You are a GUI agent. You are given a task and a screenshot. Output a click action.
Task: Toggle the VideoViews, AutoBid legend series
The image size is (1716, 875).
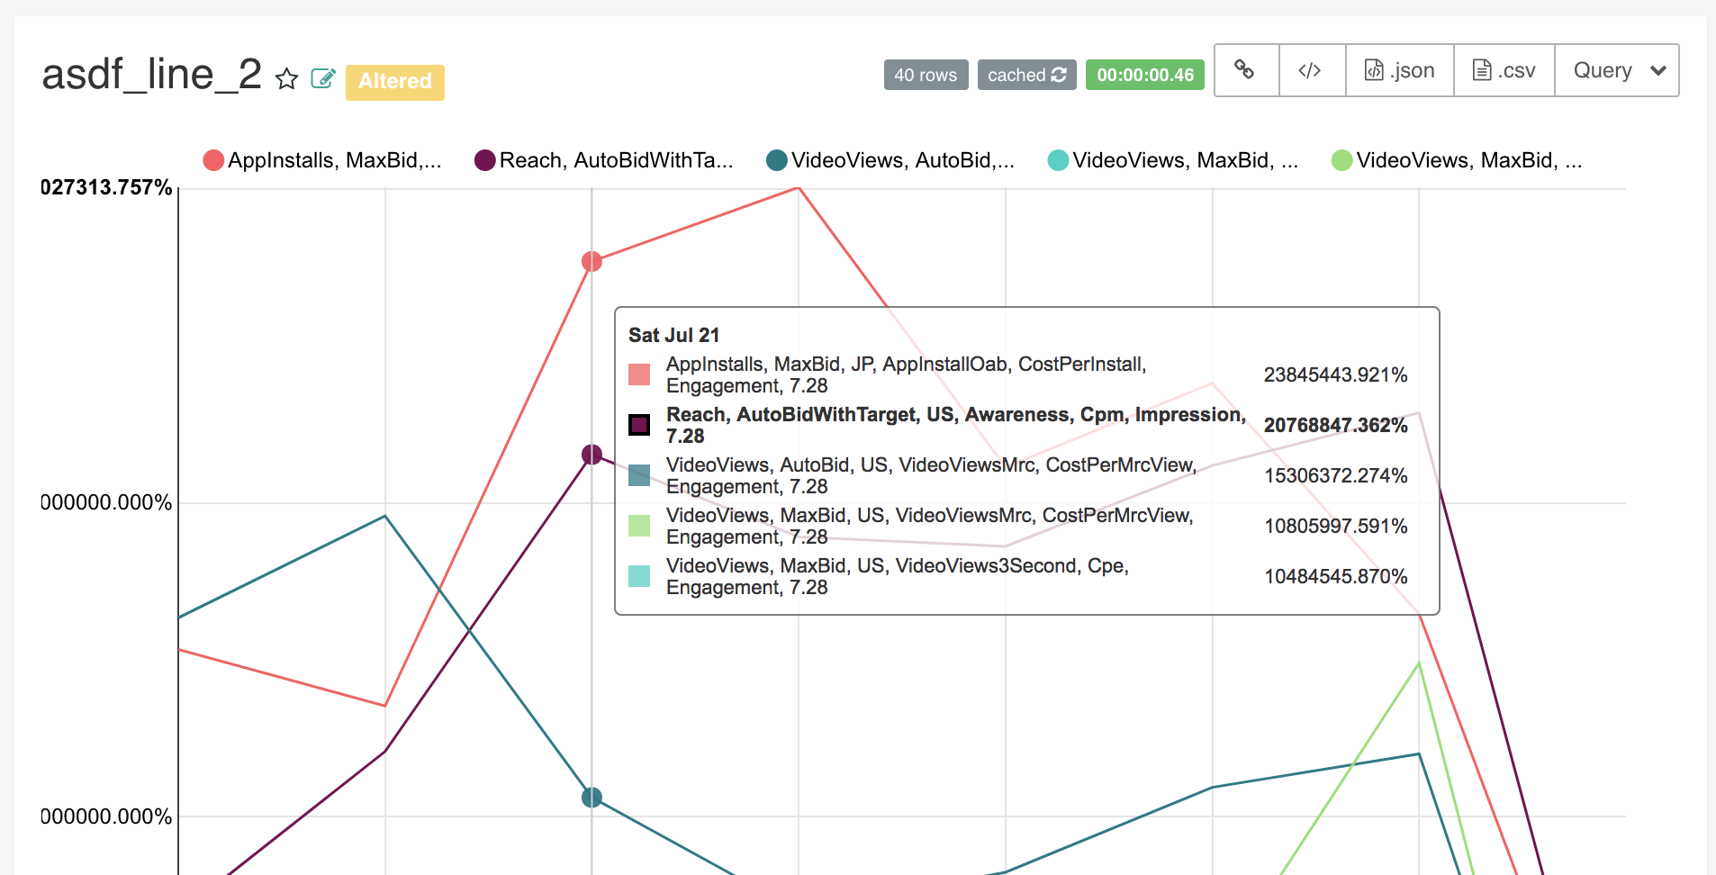[890, 160]
